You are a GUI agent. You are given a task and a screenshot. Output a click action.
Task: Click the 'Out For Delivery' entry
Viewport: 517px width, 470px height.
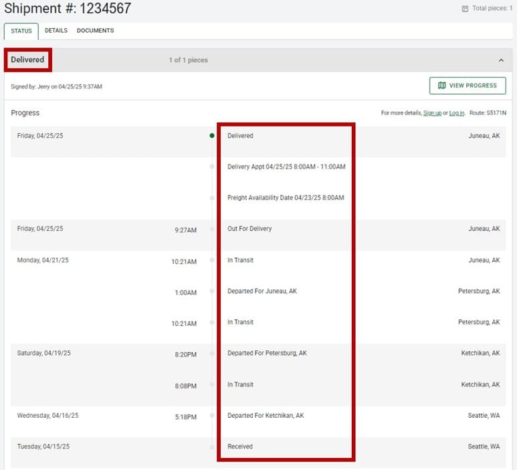(x=249, y=229)
